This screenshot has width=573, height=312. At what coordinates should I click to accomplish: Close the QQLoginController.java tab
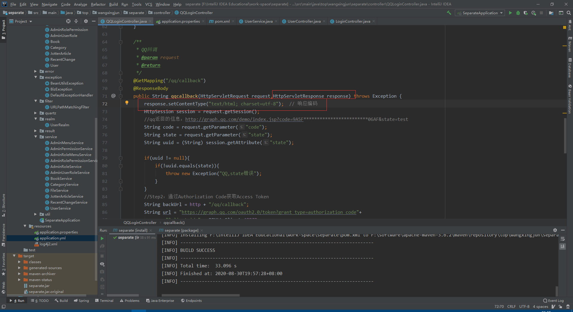tap(150, 21)
